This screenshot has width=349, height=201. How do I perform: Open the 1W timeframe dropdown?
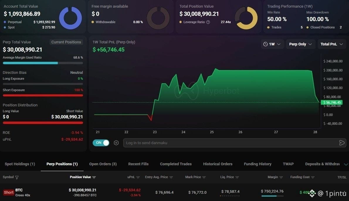click(x=272, y=44)
